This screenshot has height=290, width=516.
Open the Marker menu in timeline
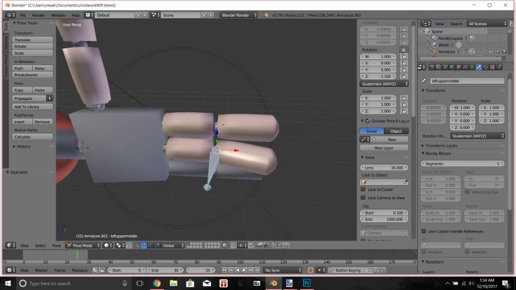pyautogui.click(x=41, y=270)
